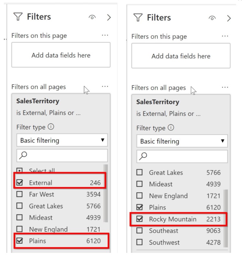Check New England checkbox in left pane
The width and height of the screenshot is (242, 257).
(20, 229)
